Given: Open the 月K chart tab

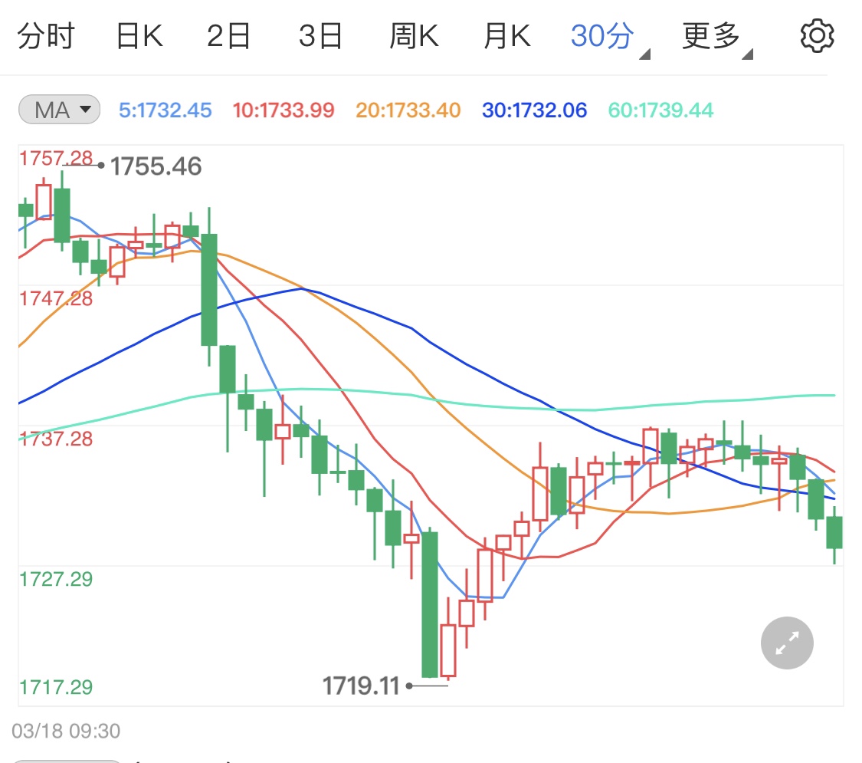Looking at the screenshot, I should point(507,36).
